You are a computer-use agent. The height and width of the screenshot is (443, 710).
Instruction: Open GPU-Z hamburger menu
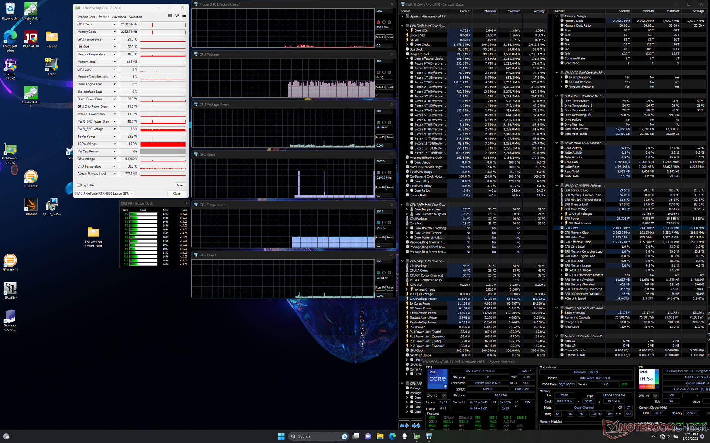[184, 16]
